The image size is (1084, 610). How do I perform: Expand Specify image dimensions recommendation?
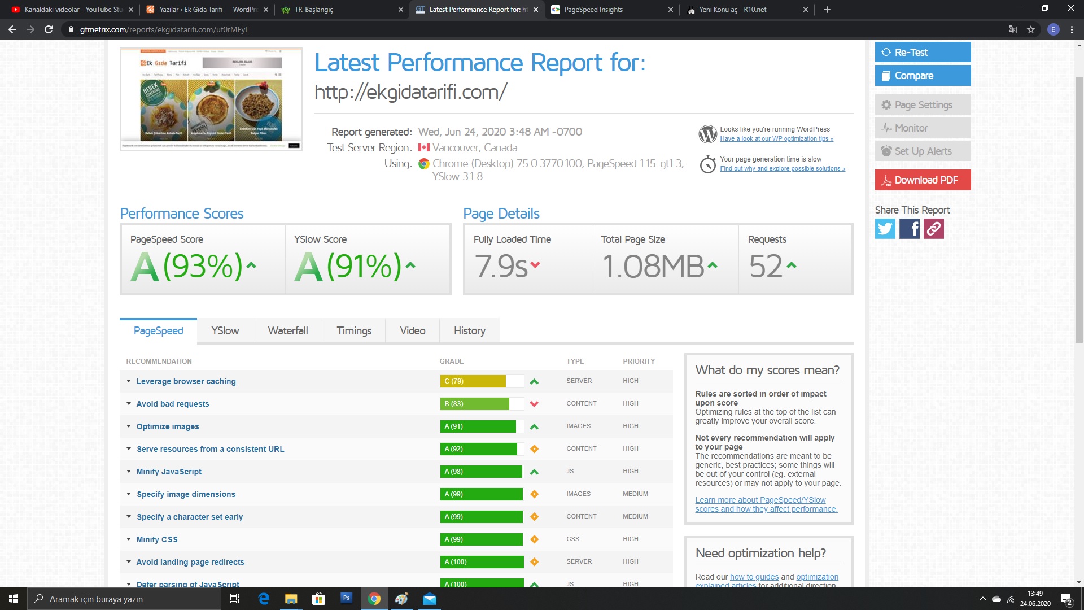click(185, 494)
